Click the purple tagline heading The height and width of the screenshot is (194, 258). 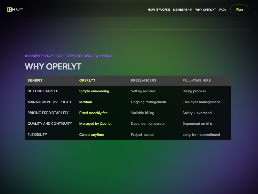[x=68, y=56]
